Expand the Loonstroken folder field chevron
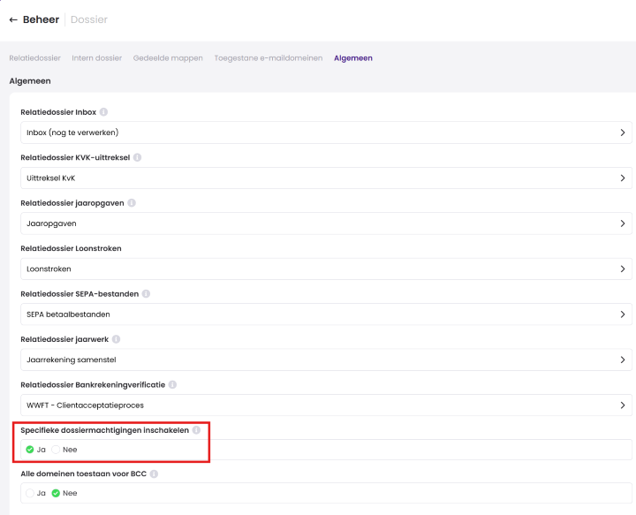 coord(622,269)
